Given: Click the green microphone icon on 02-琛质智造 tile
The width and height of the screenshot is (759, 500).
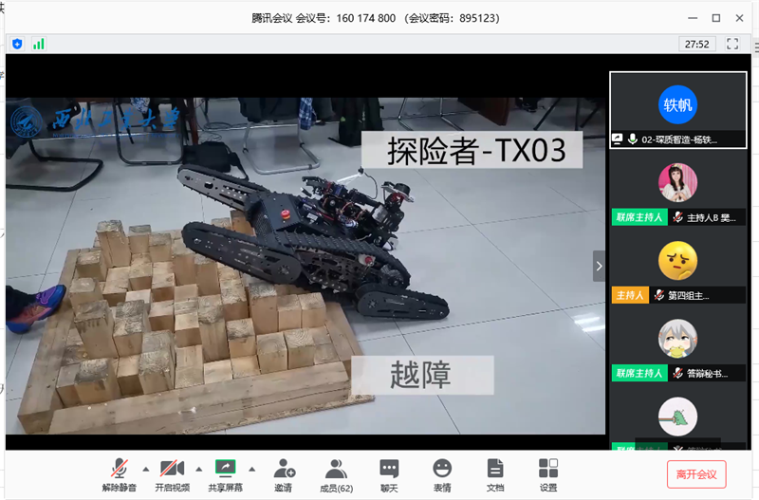Looking at the screenshot, I should tap(632, 139).
